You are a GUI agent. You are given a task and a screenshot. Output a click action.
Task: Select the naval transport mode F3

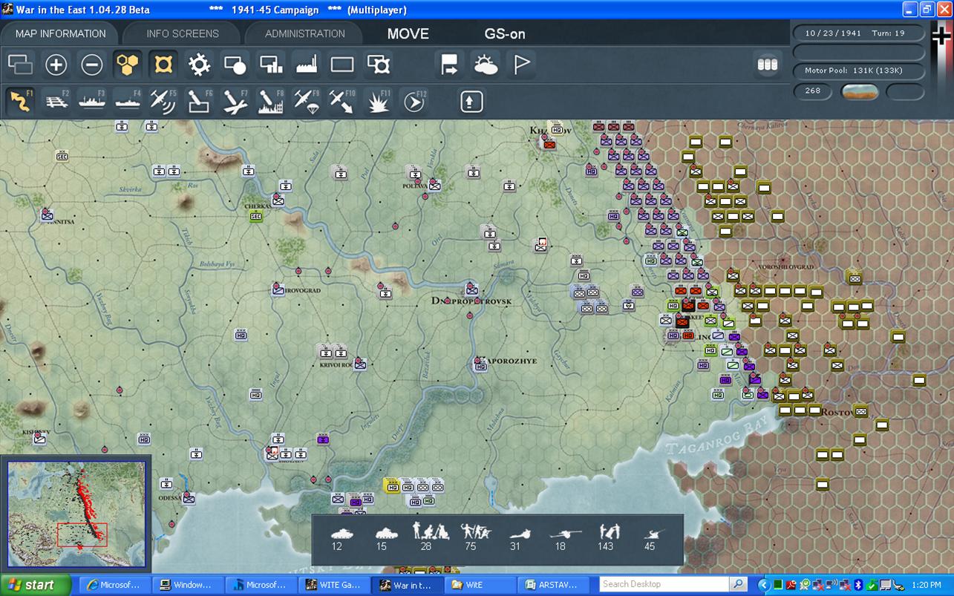click(92, 101)
